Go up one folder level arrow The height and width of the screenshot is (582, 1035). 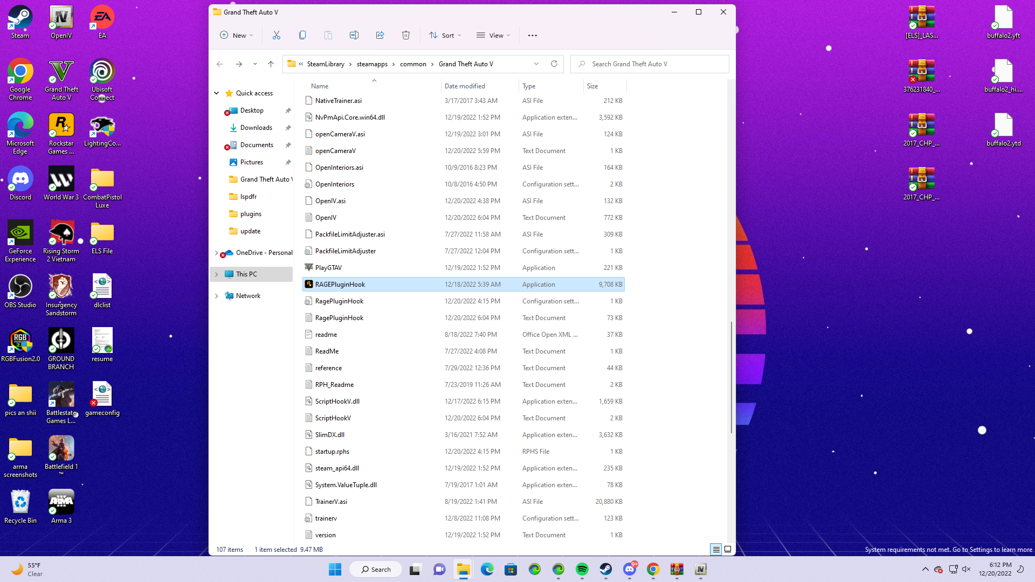point(271,64)
